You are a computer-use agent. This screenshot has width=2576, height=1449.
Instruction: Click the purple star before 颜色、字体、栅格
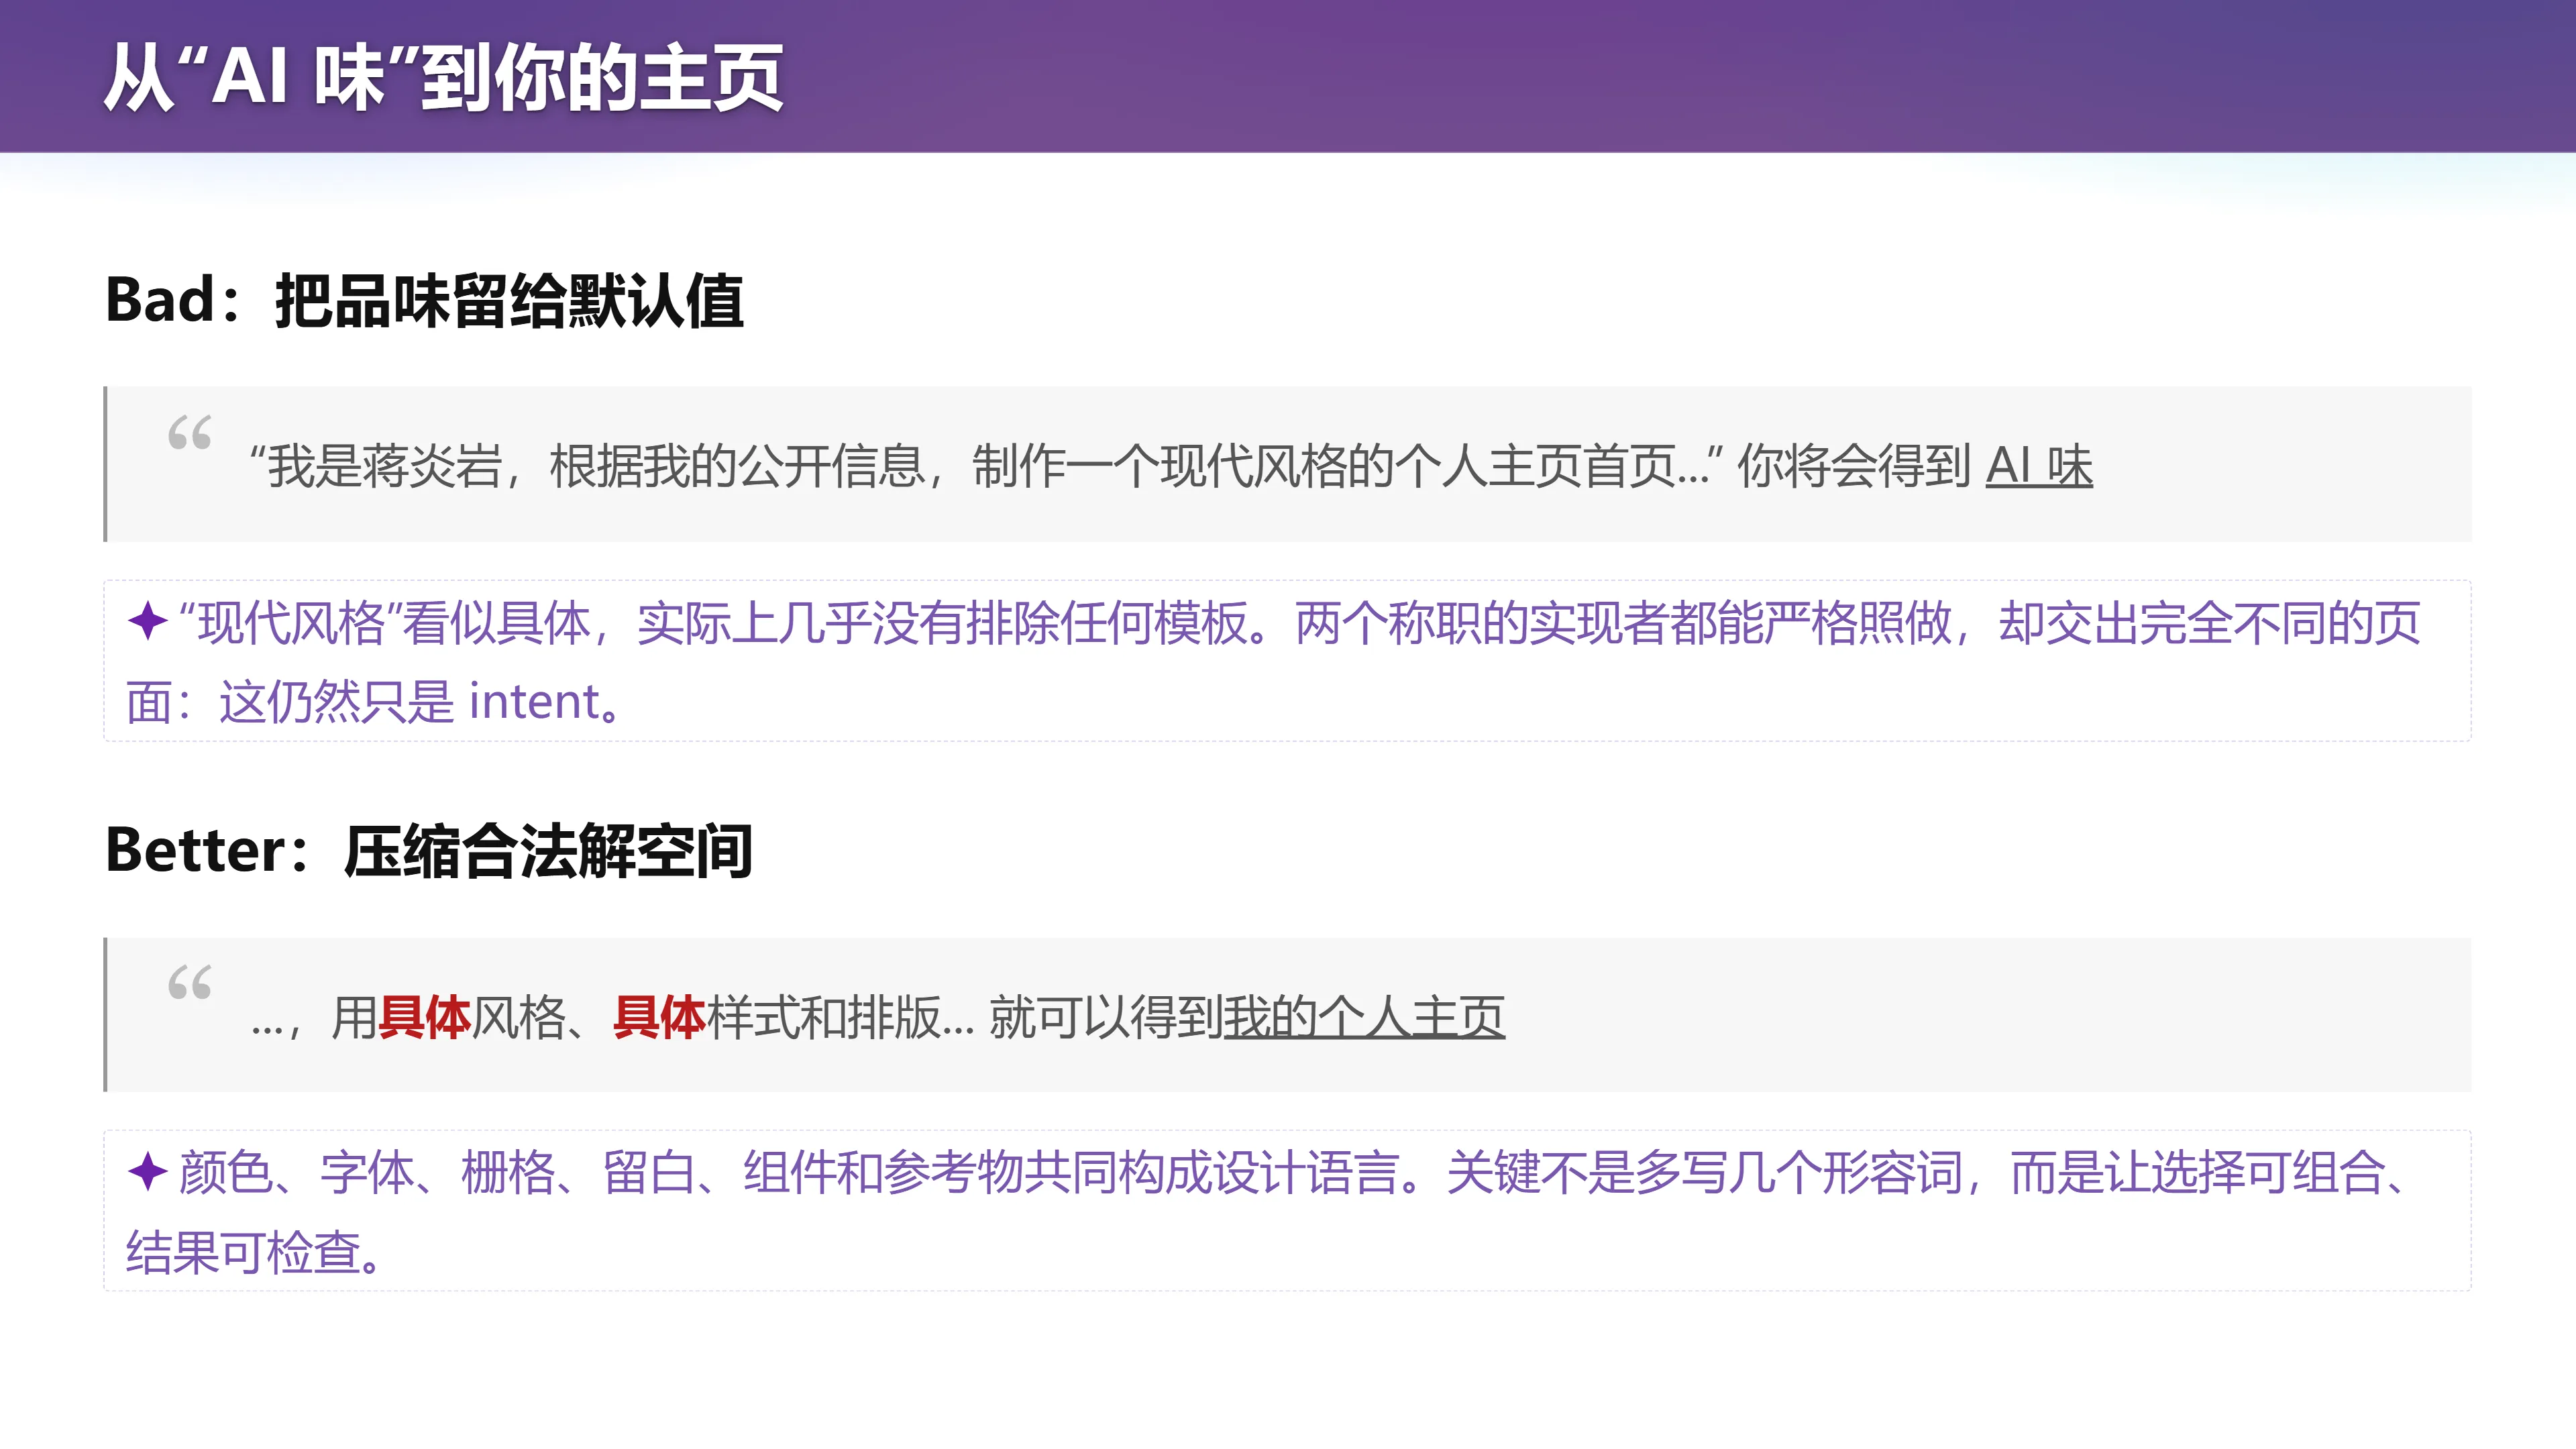pos(147,1171)
